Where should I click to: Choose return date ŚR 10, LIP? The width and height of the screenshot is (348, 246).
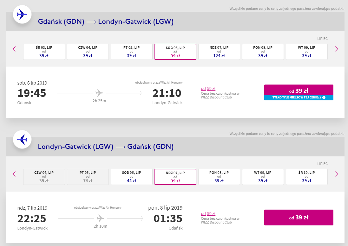click(x=306, y=177)
